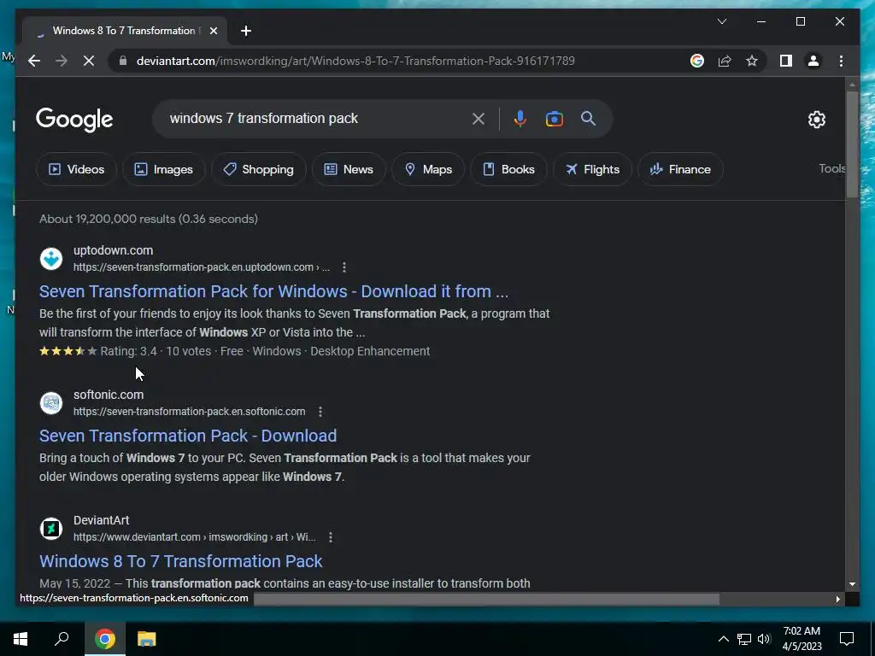Open more options for the DeviantArt result
Screen dimensions: 875x656
pyautogui.click(x=331, y=537)
